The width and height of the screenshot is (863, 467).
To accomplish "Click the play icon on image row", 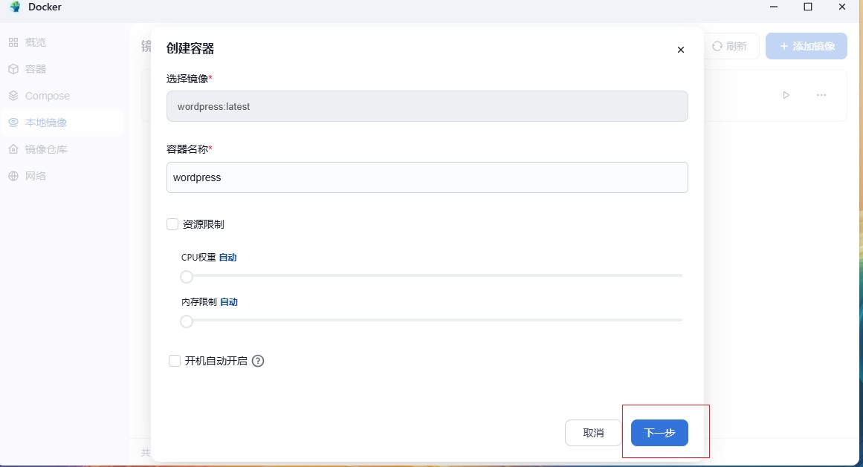I will (x=786, y=95).
